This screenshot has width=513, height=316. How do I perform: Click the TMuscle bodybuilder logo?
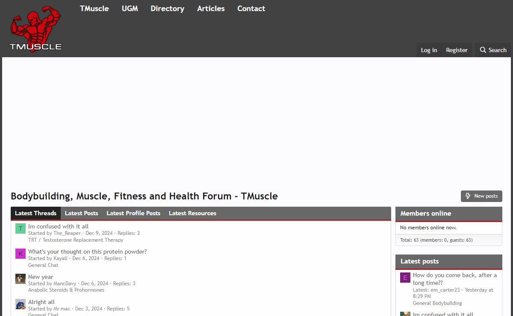pyautogui.click(x=36, y=29)
